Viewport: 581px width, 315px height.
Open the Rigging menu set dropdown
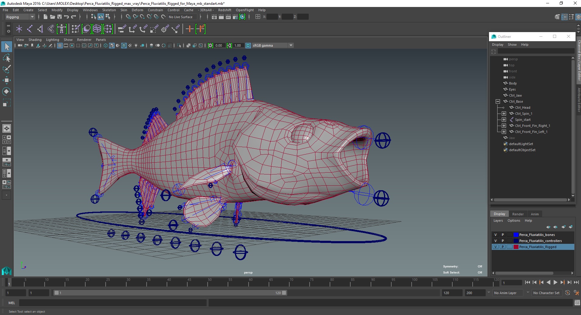coord(20,17)
